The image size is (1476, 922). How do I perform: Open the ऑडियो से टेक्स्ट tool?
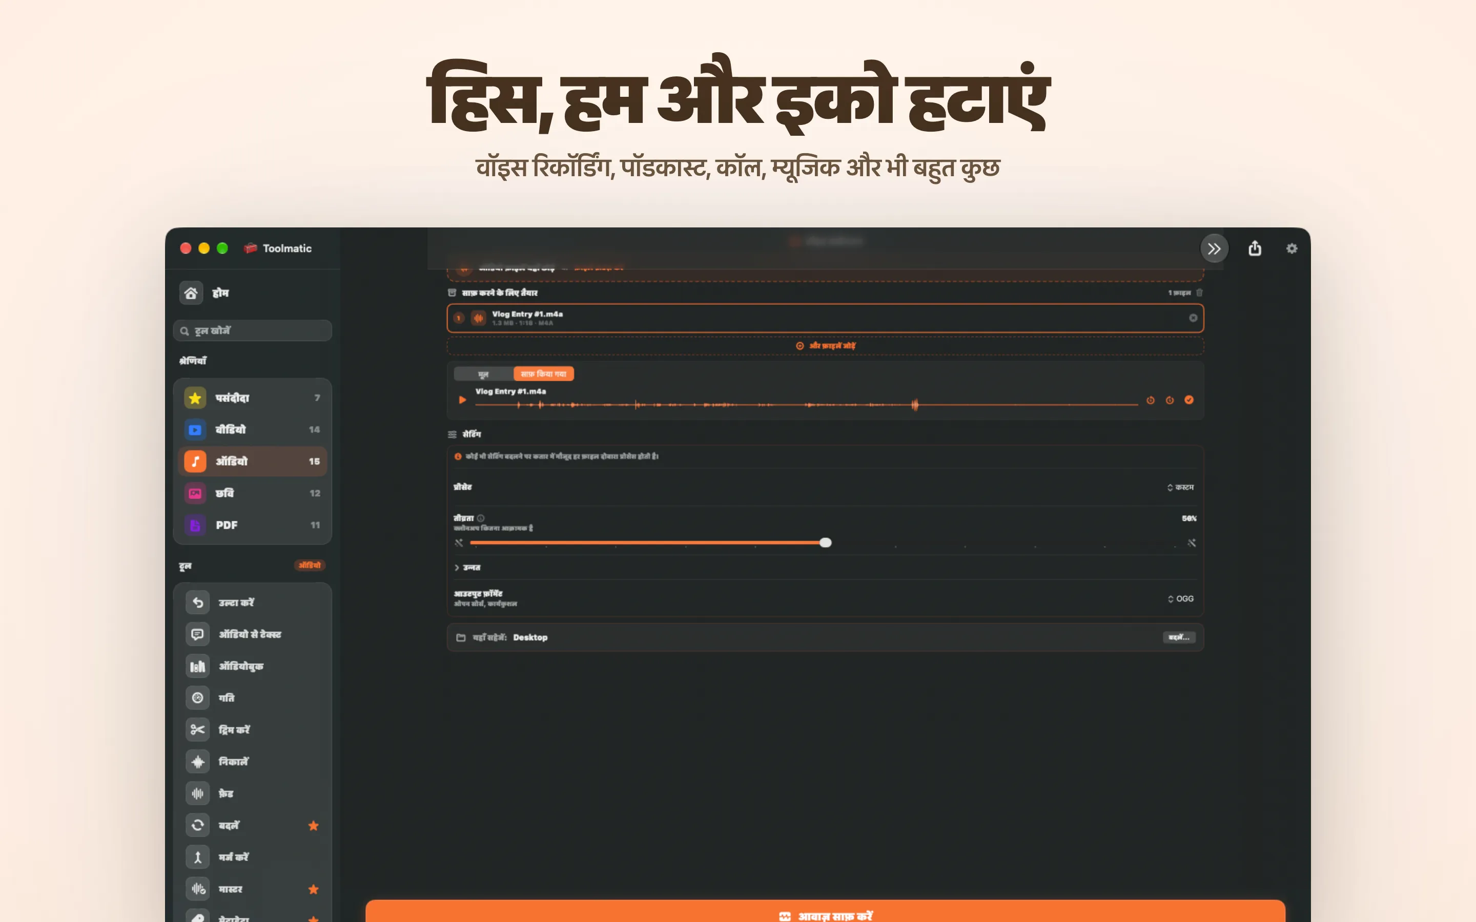253,634
